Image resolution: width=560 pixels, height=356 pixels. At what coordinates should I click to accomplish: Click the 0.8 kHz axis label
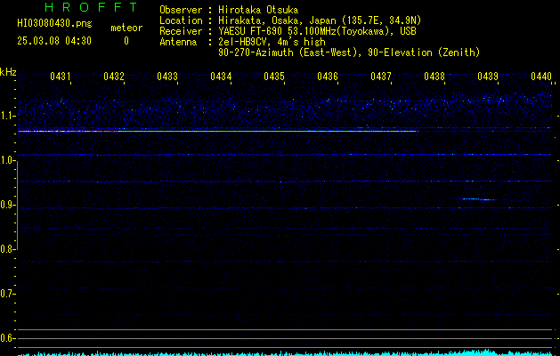(6, 249)
